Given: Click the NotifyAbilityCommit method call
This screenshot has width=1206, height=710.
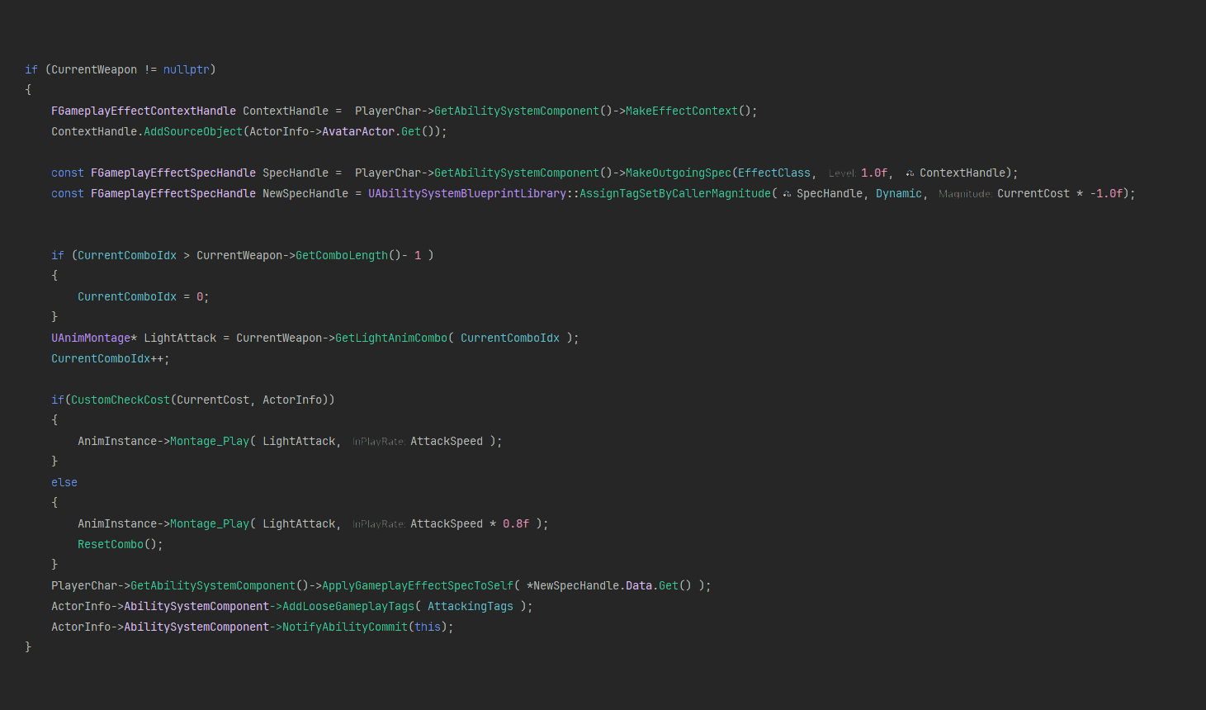Looking at the screenshot, I should tap(344, 627).
